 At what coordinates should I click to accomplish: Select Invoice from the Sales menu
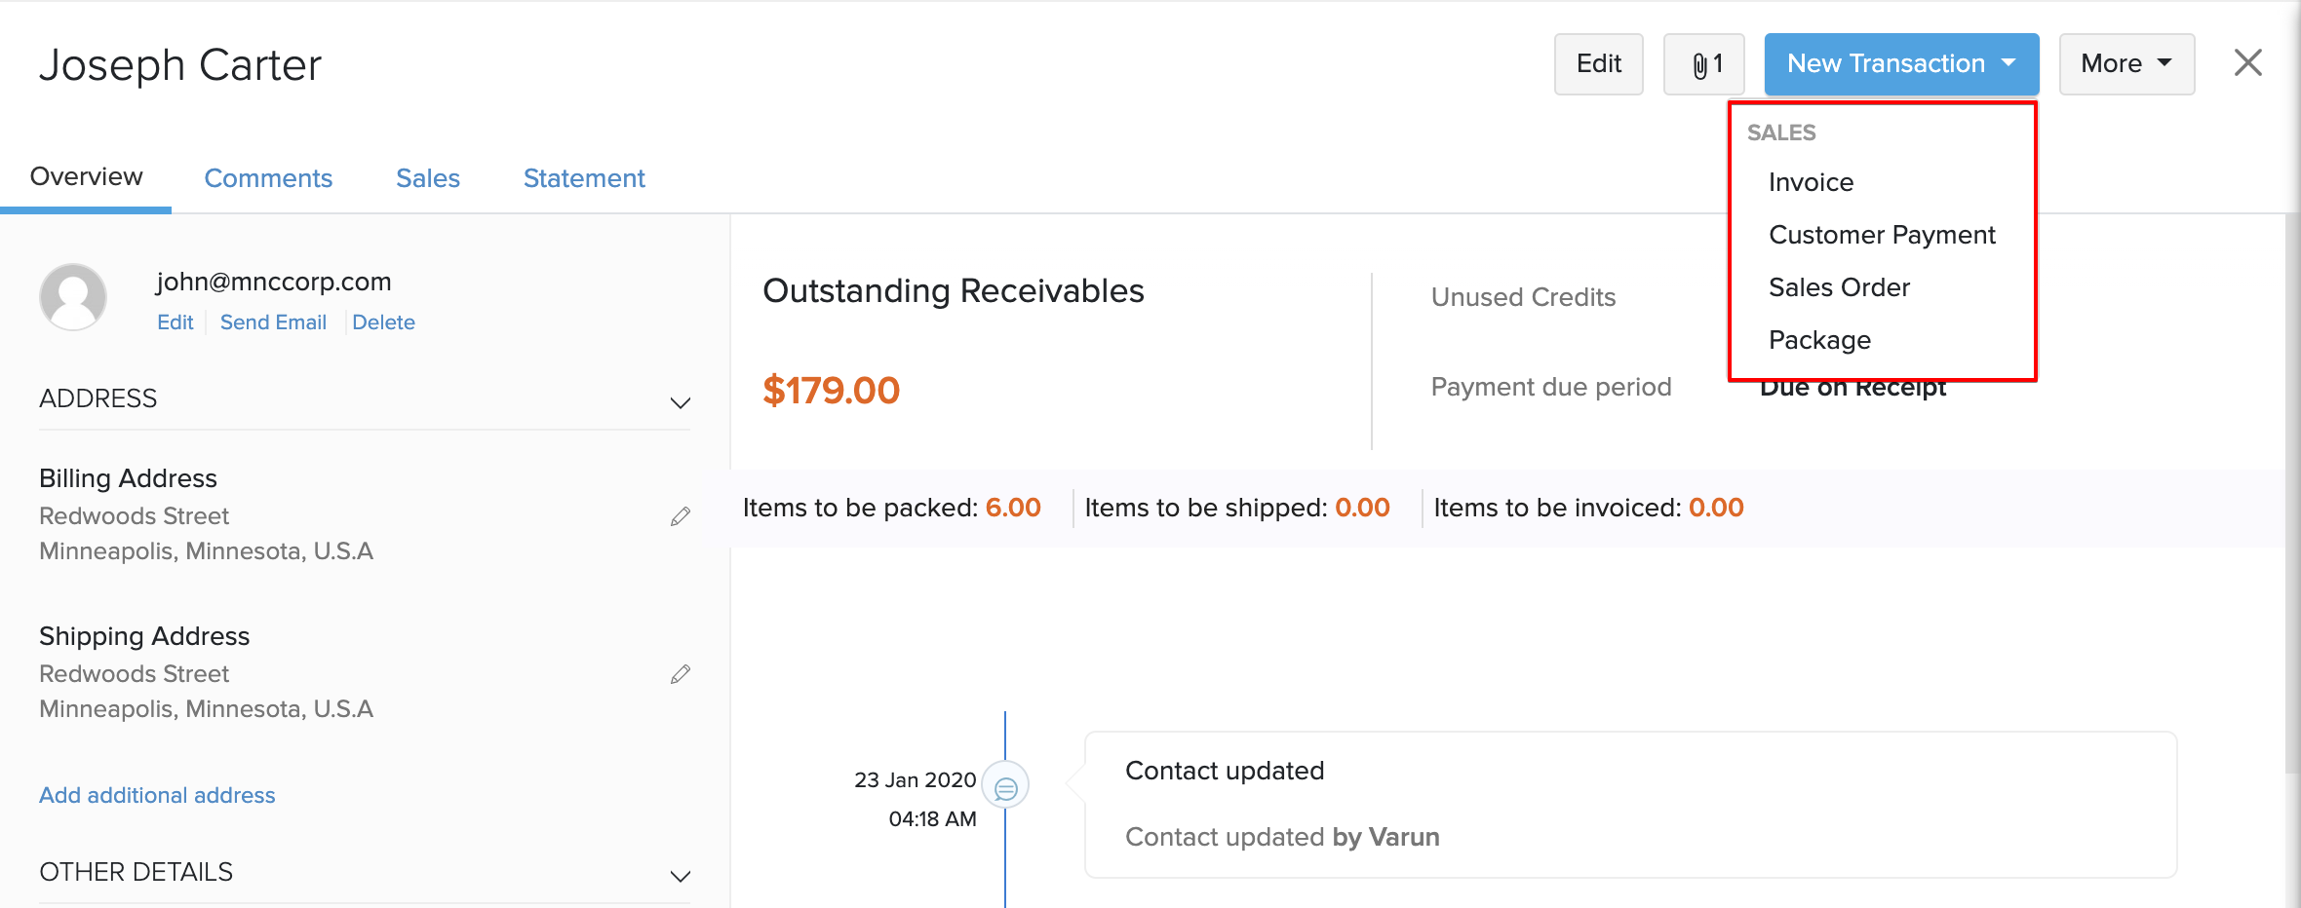pyautogui.click(x=1811, y=181)
